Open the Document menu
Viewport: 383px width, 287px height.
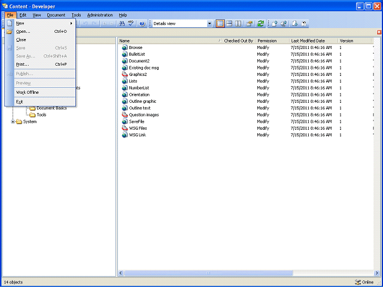tap(56, 15)
